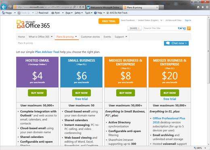
Task: Expand the Print dropdown arrow
Action: (x=63, y=13)
